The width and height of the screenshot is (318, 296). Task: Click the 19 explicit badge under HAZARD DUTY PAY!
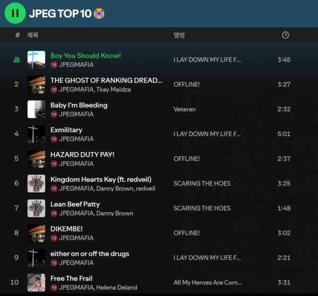click(x=54, y=164)
